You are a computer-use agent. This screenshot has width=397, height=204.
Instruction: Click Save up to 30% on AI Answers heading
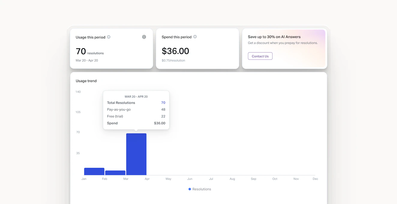274,37
